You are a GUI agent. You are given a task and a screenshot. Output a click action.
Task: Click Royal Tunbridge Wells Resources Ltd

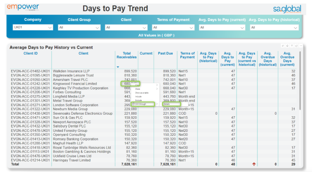click(x=82, y=148)
